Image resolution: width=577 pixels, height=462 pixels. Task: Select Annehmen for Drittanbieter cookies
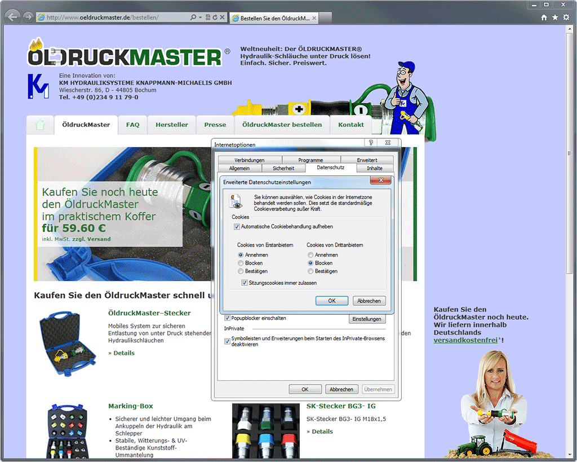pos(310,255)
